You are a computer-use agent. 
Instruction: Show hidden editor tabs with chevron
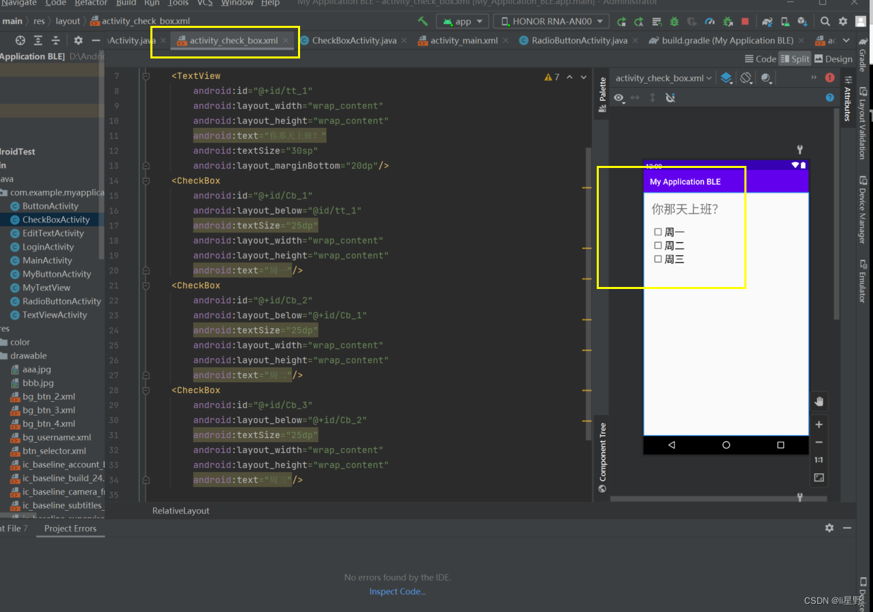[848, 40]
